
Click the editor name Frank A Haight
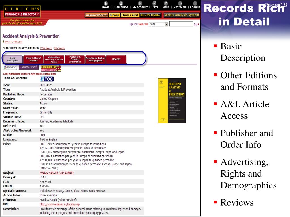pos(49,200)
